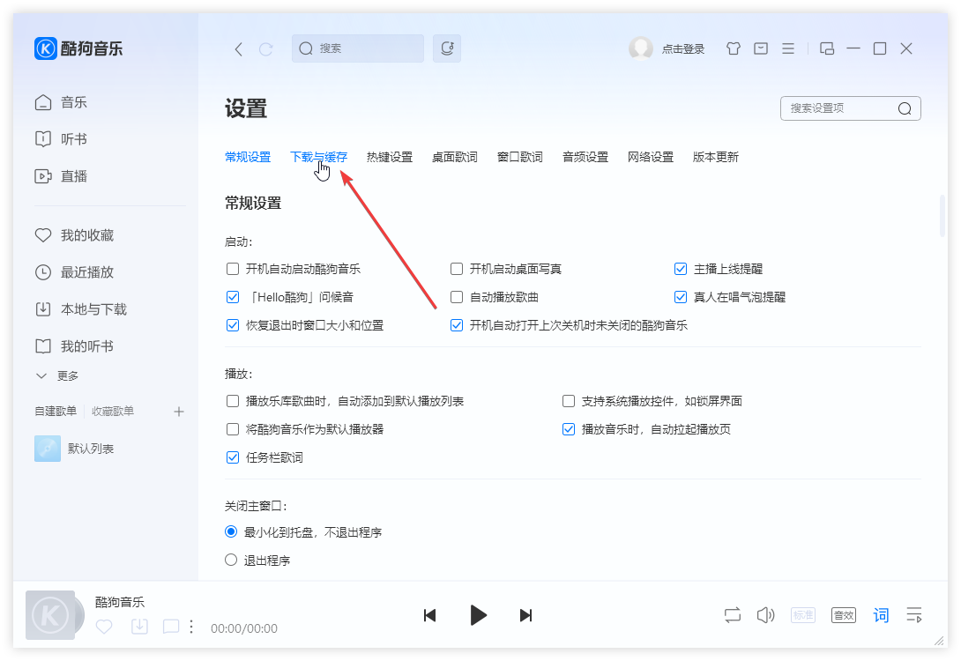This screenshot has height=661, width=961.
Task: Open the 桌面歌词 settings tab
Action: (455, 156)
